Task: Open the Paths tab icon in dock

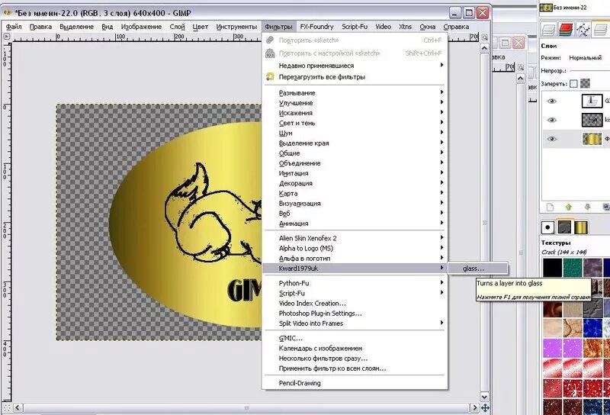Action: click(x=583, y=30)
